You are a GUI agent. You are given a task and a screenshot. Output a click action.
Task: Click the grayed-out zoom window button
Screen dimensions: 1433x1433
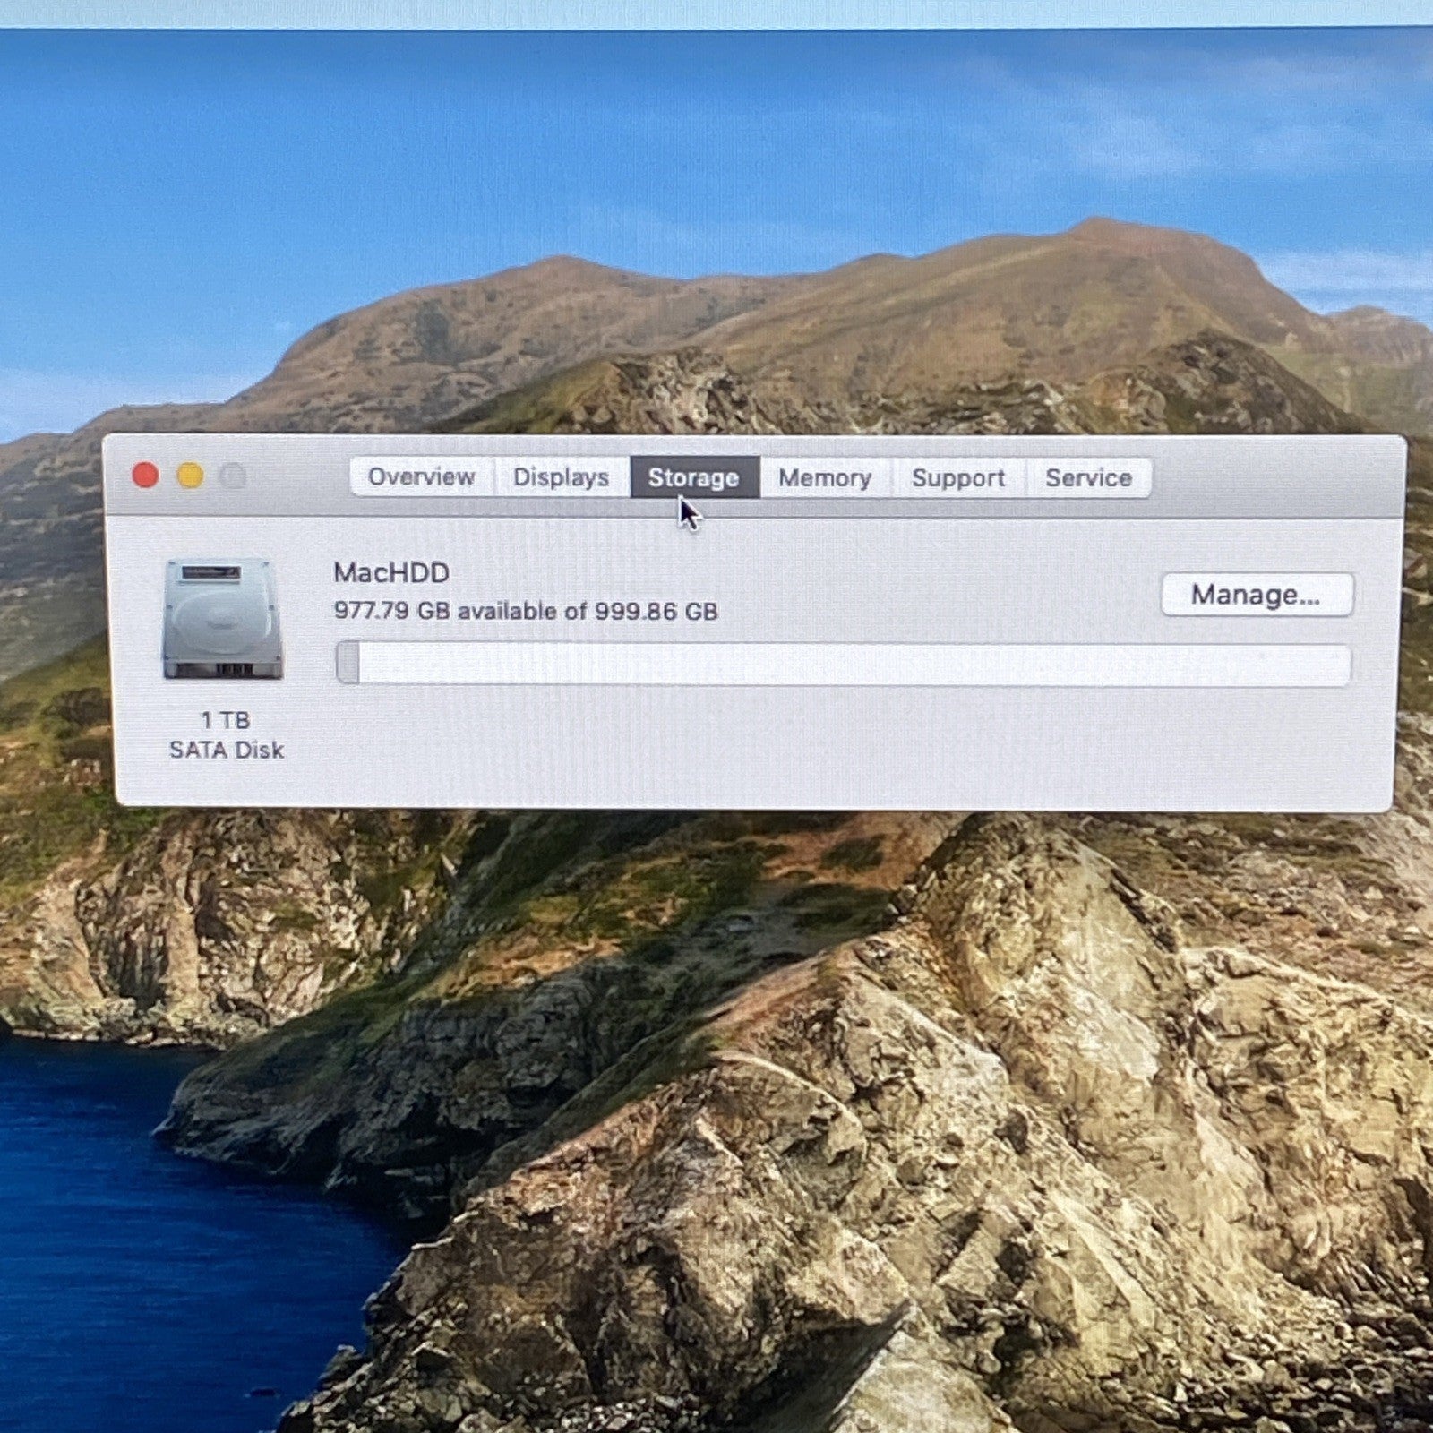[234, 476]
